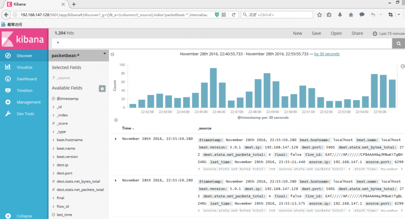Image resolution: width=405 pixels, height=219 pixels.
Task: Open the Dashboard section
Action: tap(24, 79)
